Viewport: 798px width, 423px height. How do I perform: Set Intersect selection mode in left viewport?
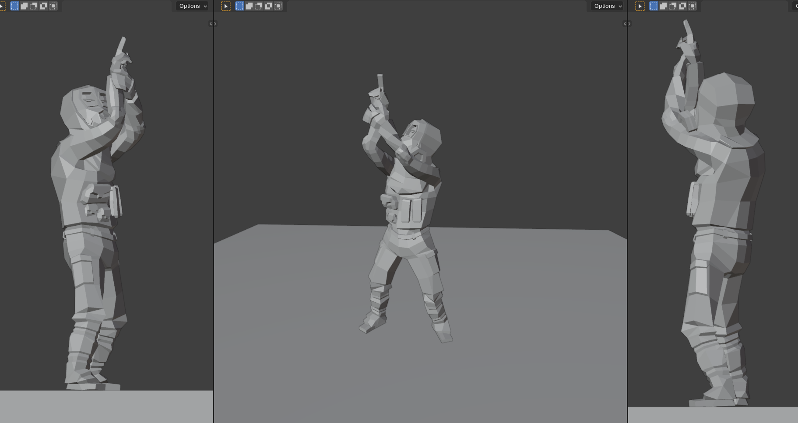[x=53, y=6]
